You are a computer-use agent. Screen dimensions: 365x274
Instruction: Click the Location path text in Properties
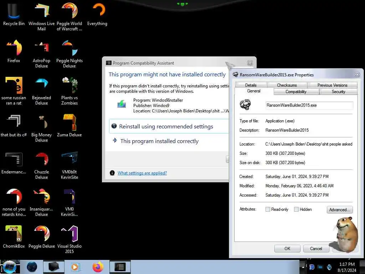coord(309,144)
